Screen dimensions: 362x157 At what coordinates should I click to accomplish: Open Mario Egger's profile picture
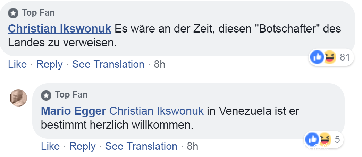pos(18,98)
